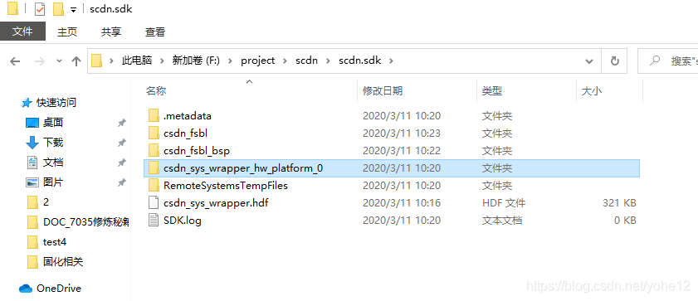Image resolution: width=698 pixels, height=301 pixels.
Task: Open the 文件 menu tab
Action: point(22,32)
